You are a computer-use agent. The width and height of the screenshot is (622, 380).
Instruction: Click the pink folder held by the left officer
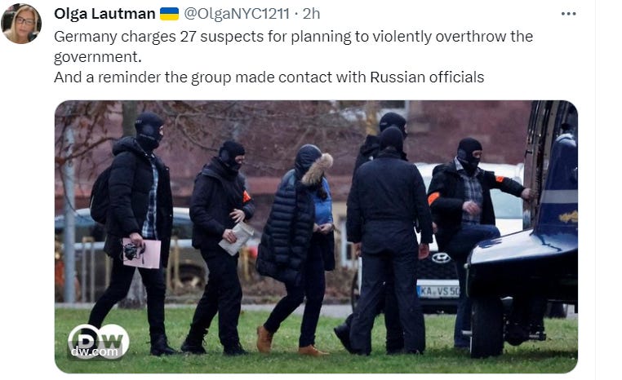142,254
